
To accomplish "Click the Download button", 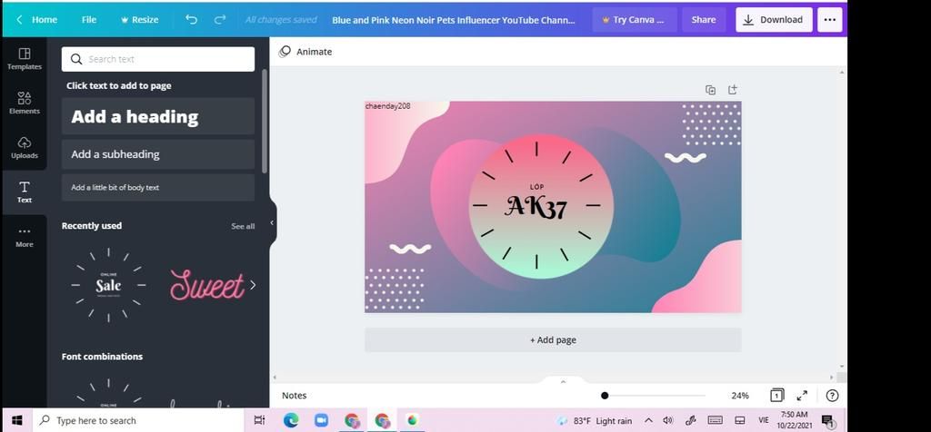I will (x=774, y=20).
